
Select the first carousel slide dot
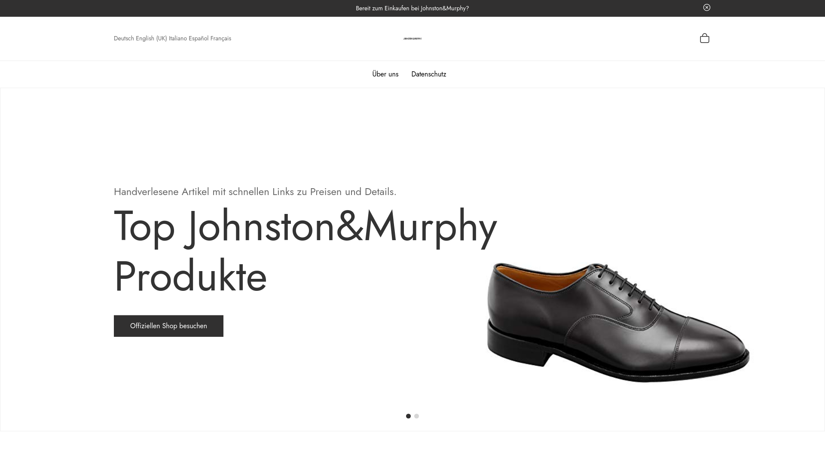coord(408,416)
